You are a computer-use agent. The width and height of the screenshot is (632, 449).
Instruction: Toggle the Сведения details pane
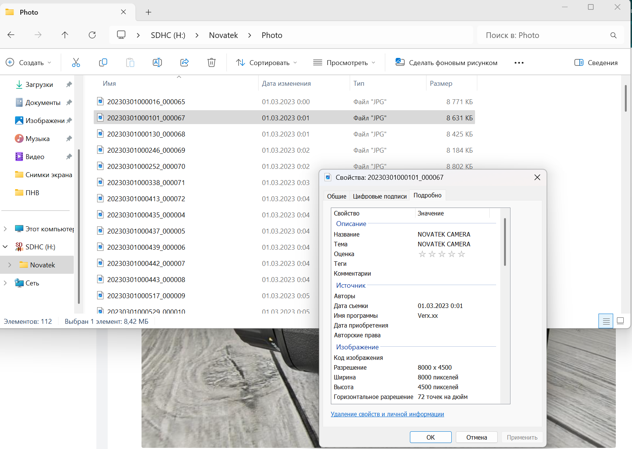[x=596, y=63]
